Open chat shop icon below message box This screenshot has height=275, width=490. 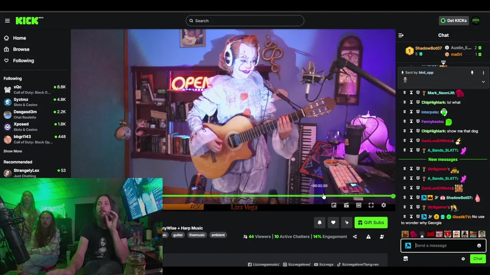405,259
